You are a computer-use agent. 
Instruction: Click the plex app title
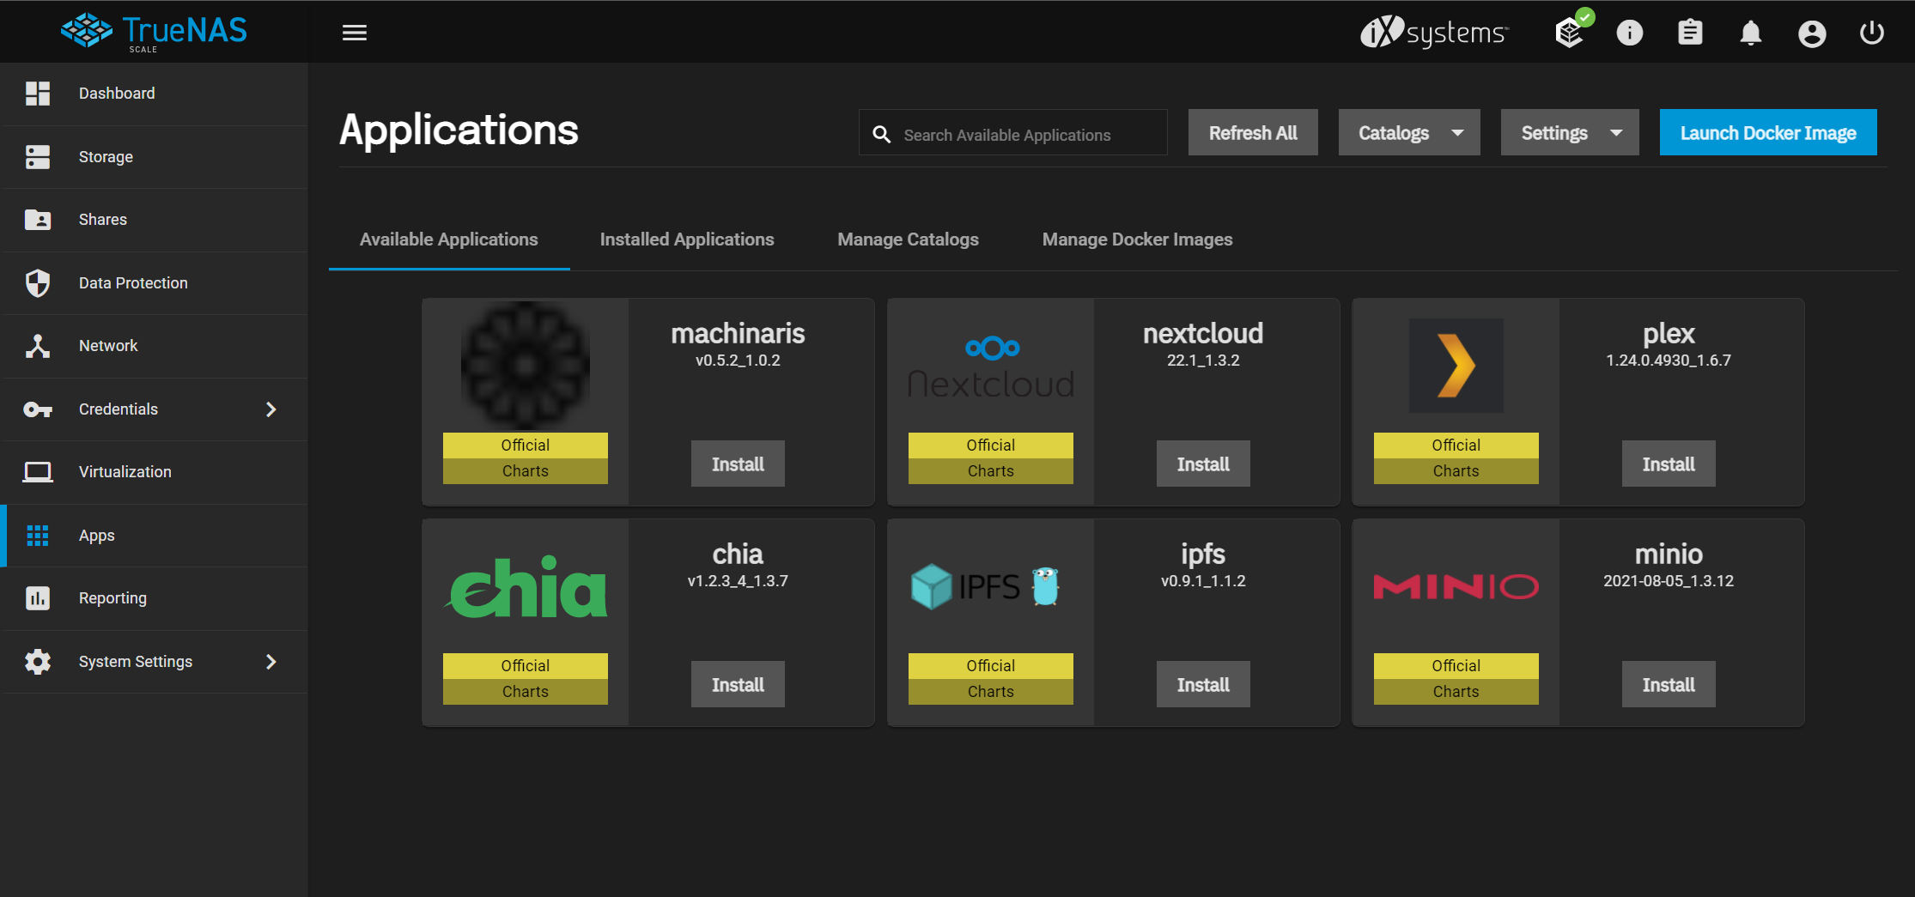pyautogui.click(x=1669, y=333)
